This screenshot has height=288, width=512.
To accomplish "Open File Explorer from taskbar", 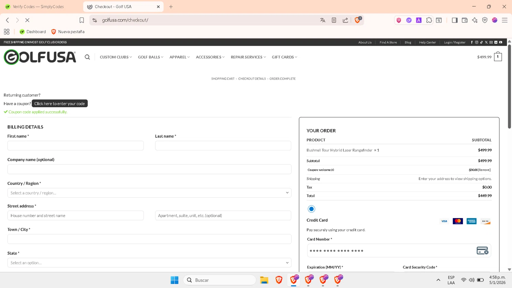I will tap(264, 280).
